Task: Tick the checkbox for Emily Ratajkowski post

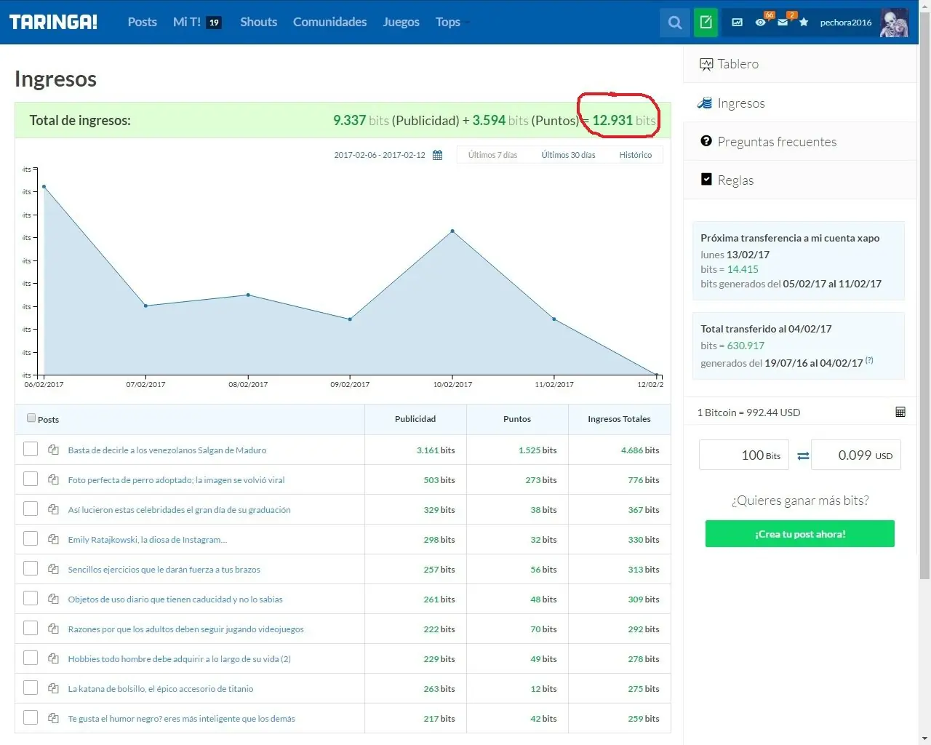Action: tap(31, 538)
